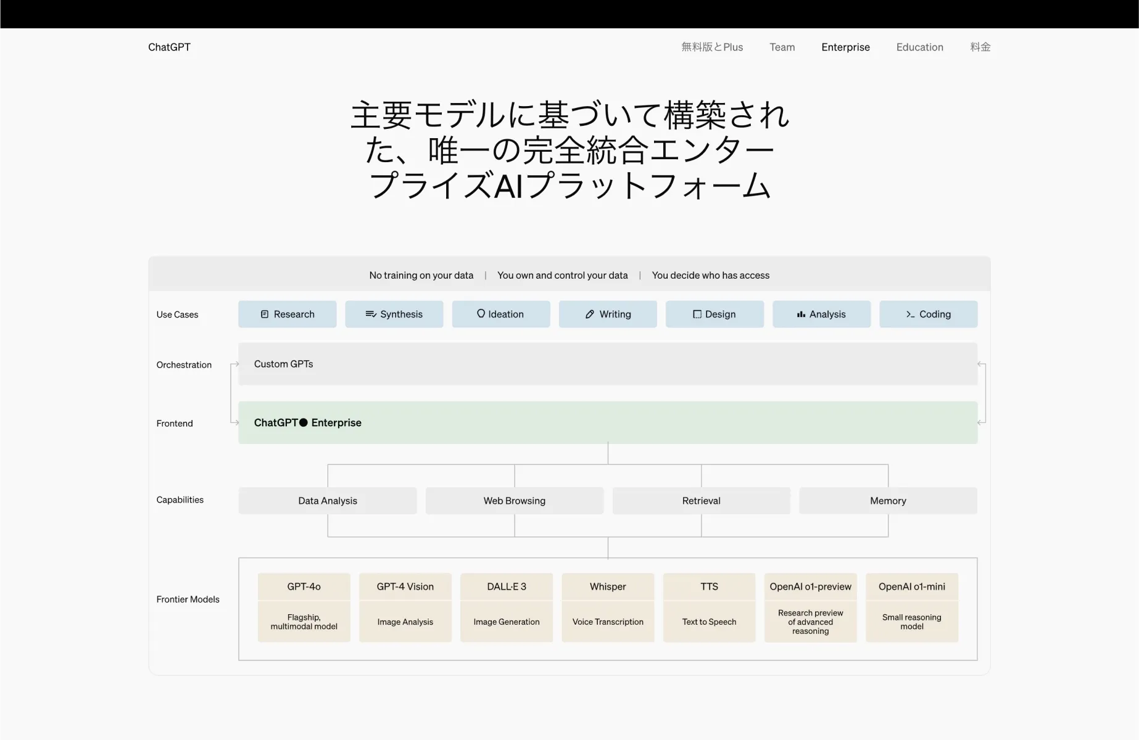This screenshot has height=740, width=1139.
Task: Click the Web Browsing capability box
Action: (515, 501)
